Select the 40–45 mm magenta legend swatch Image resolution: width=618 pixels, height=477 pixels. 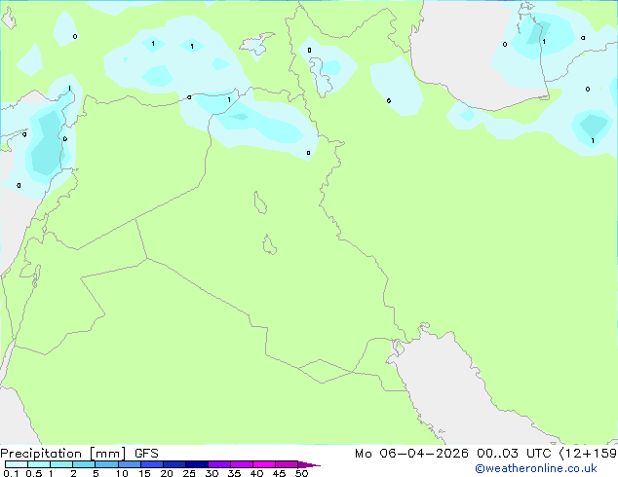tap(264, 464)
